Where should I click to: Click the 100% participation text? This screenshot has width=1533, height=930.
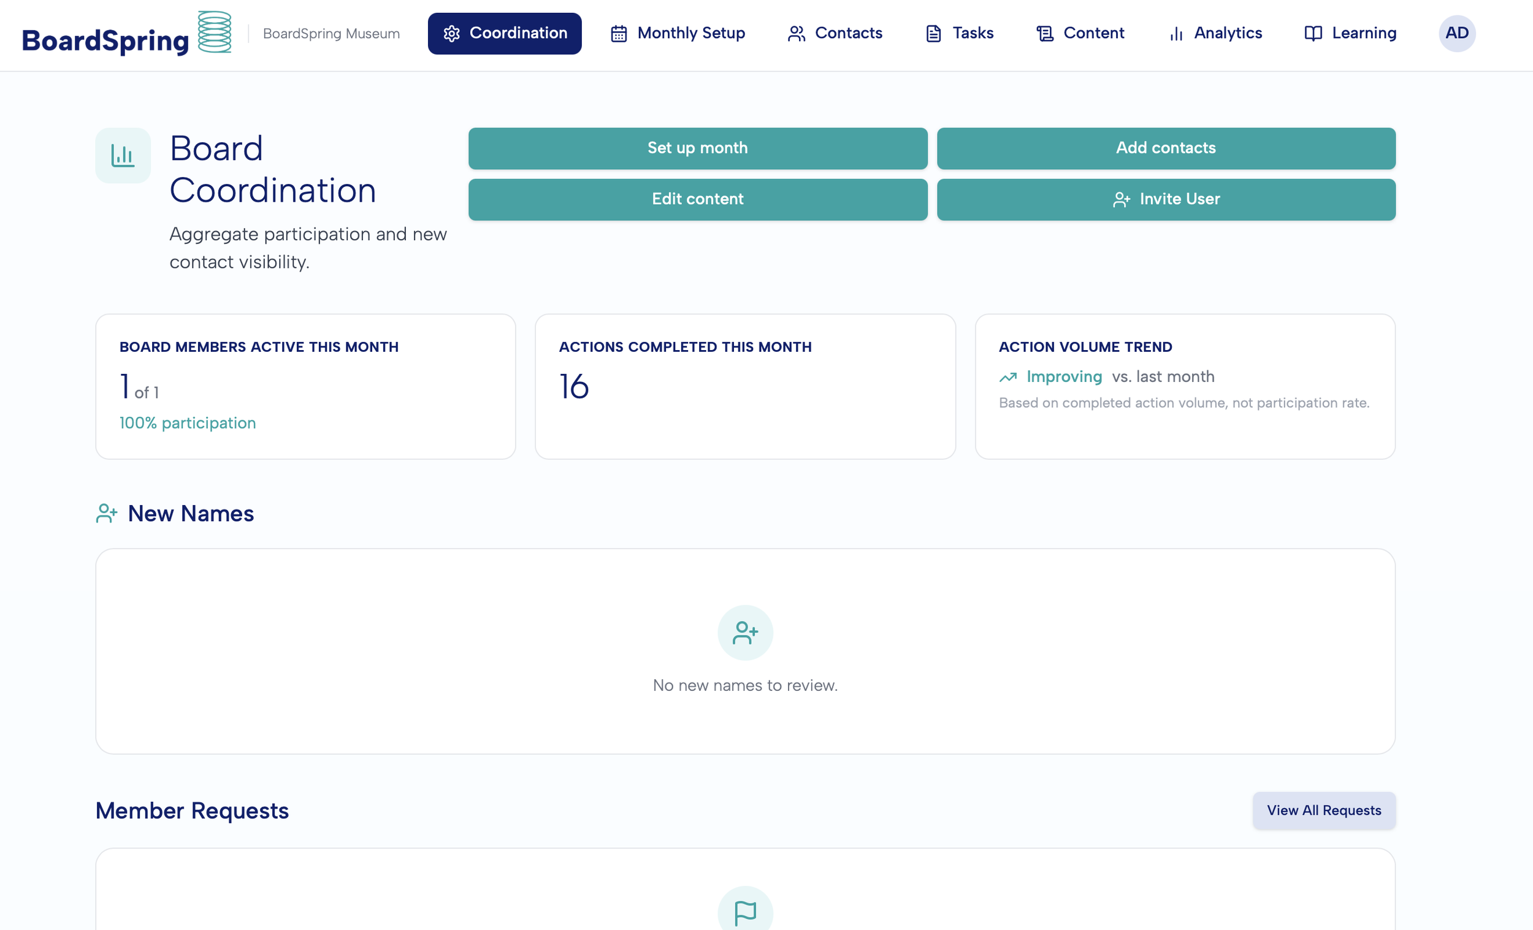tap(187, 423)
